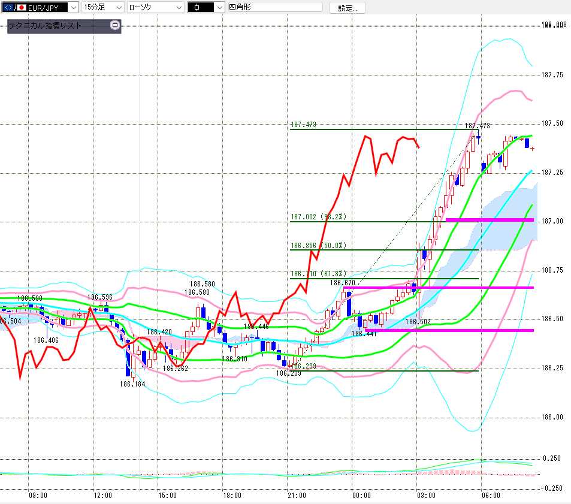The width and height of the screenshot is (571, 504).
Task: Click the 187.002 (38.2%) Fibonacci label
Action: [318, 217]
